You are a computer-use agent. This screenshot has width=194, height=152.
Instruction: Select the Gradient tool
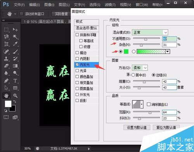tap(15, 66)
